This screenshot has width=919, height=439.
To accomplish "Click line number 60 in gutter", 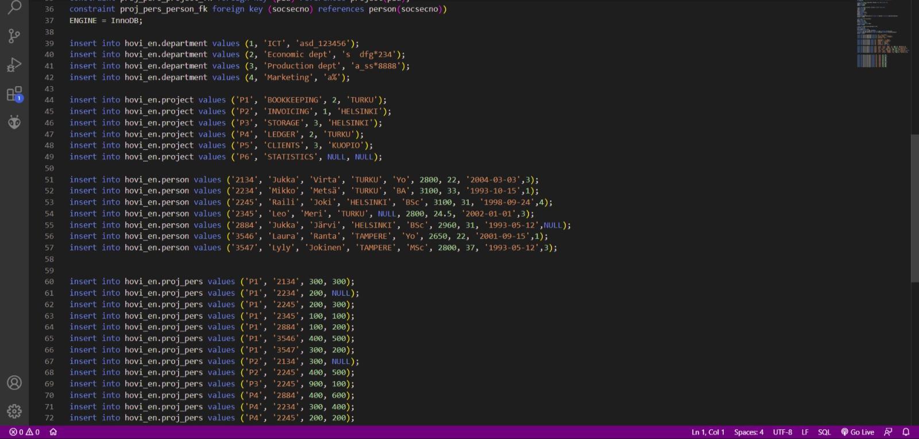I will [x=49, y=282].
